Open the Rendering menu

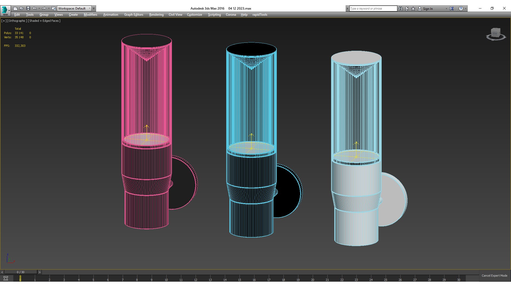click(x=156, y=15)
